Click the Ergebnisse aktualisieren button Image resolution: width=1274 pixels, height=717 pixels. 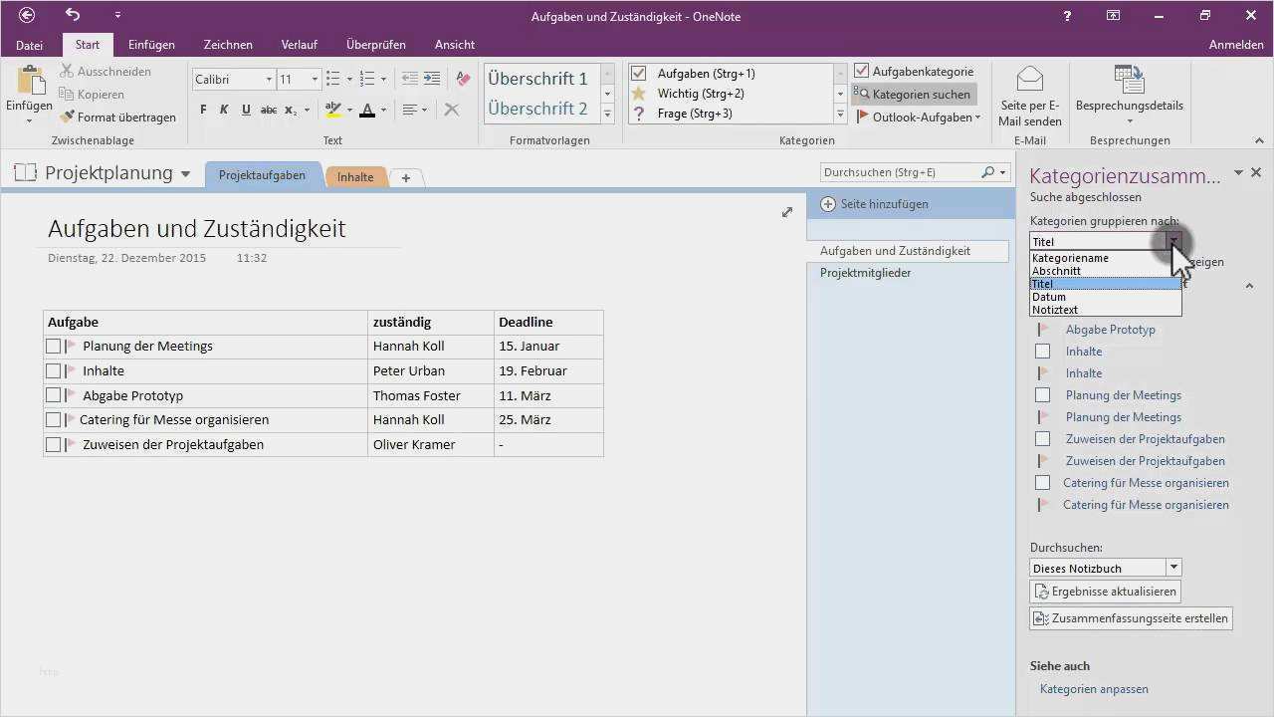tap(1105, 592)
